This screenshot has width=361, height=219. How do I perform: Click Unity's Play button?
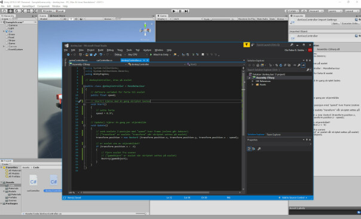tap(175, 11)
